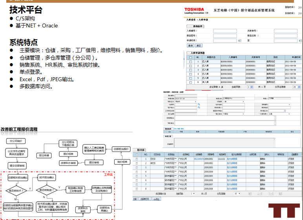Select the 特载工程 tab
The width and height of the screenshot is (303, 220).
pyautogui.click(x=168, y=136)
